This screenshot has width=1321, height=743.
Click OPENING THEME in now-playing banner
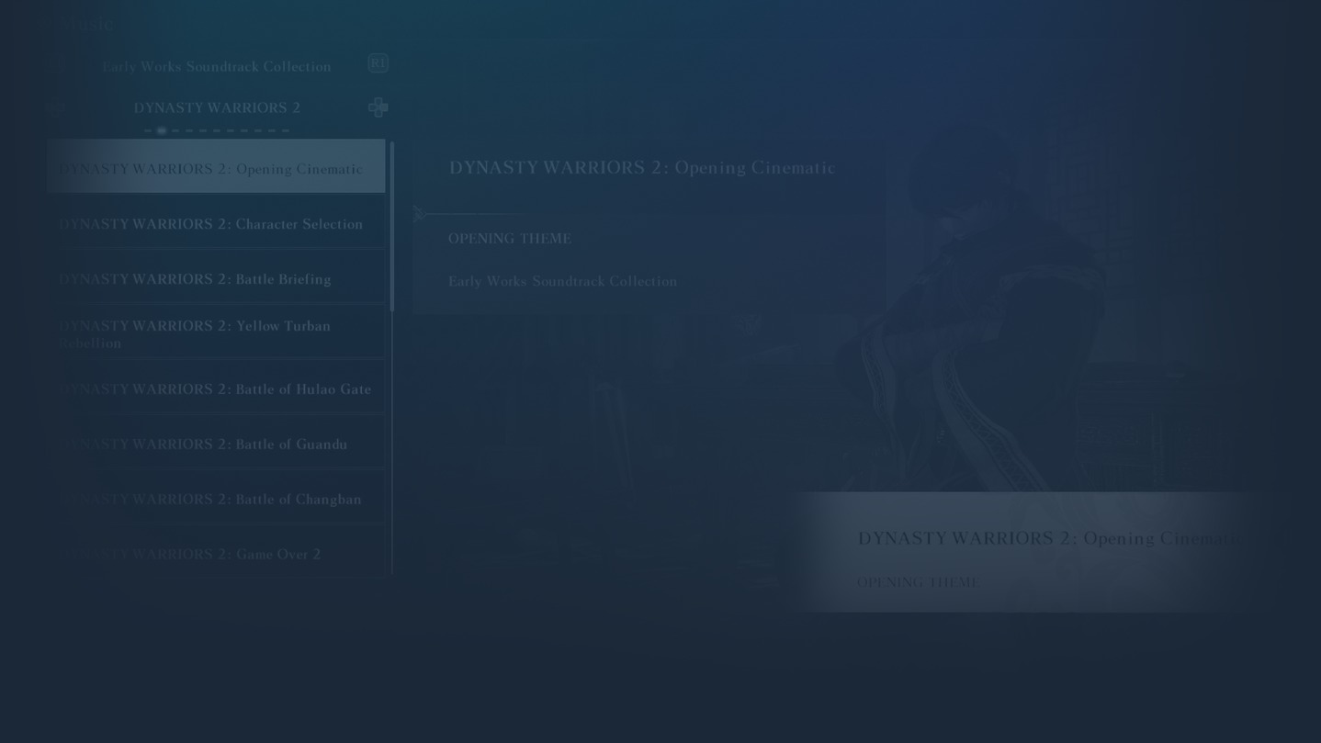[x=918, y=582]
